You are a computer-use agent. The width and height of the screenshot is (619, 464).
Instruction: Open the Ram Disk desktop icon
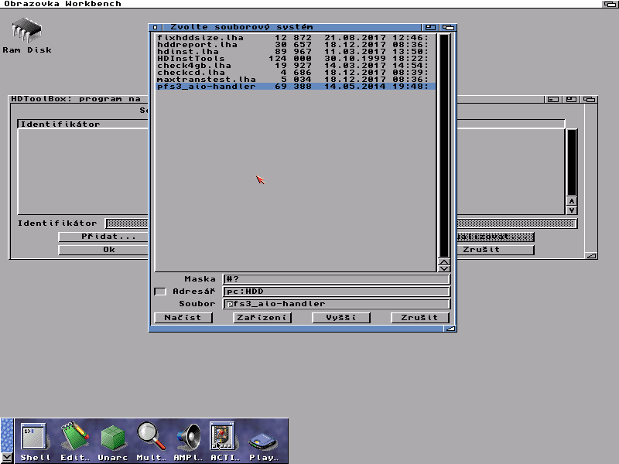pos(27,35)
